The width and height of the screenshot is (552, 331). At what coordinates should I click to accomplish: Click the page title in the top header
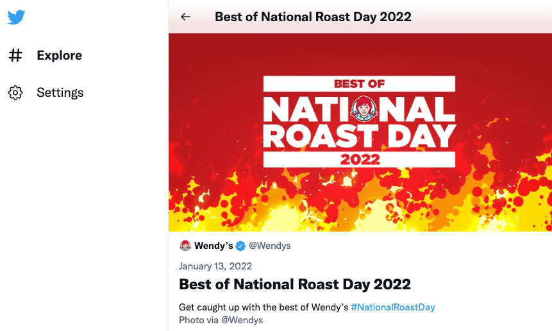(x=313, y=17)
